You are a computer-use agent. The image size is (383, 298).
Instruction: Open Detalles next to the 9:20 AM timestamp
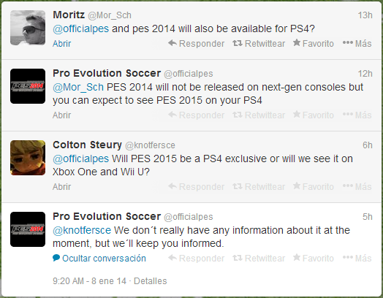tap(151, 281)
